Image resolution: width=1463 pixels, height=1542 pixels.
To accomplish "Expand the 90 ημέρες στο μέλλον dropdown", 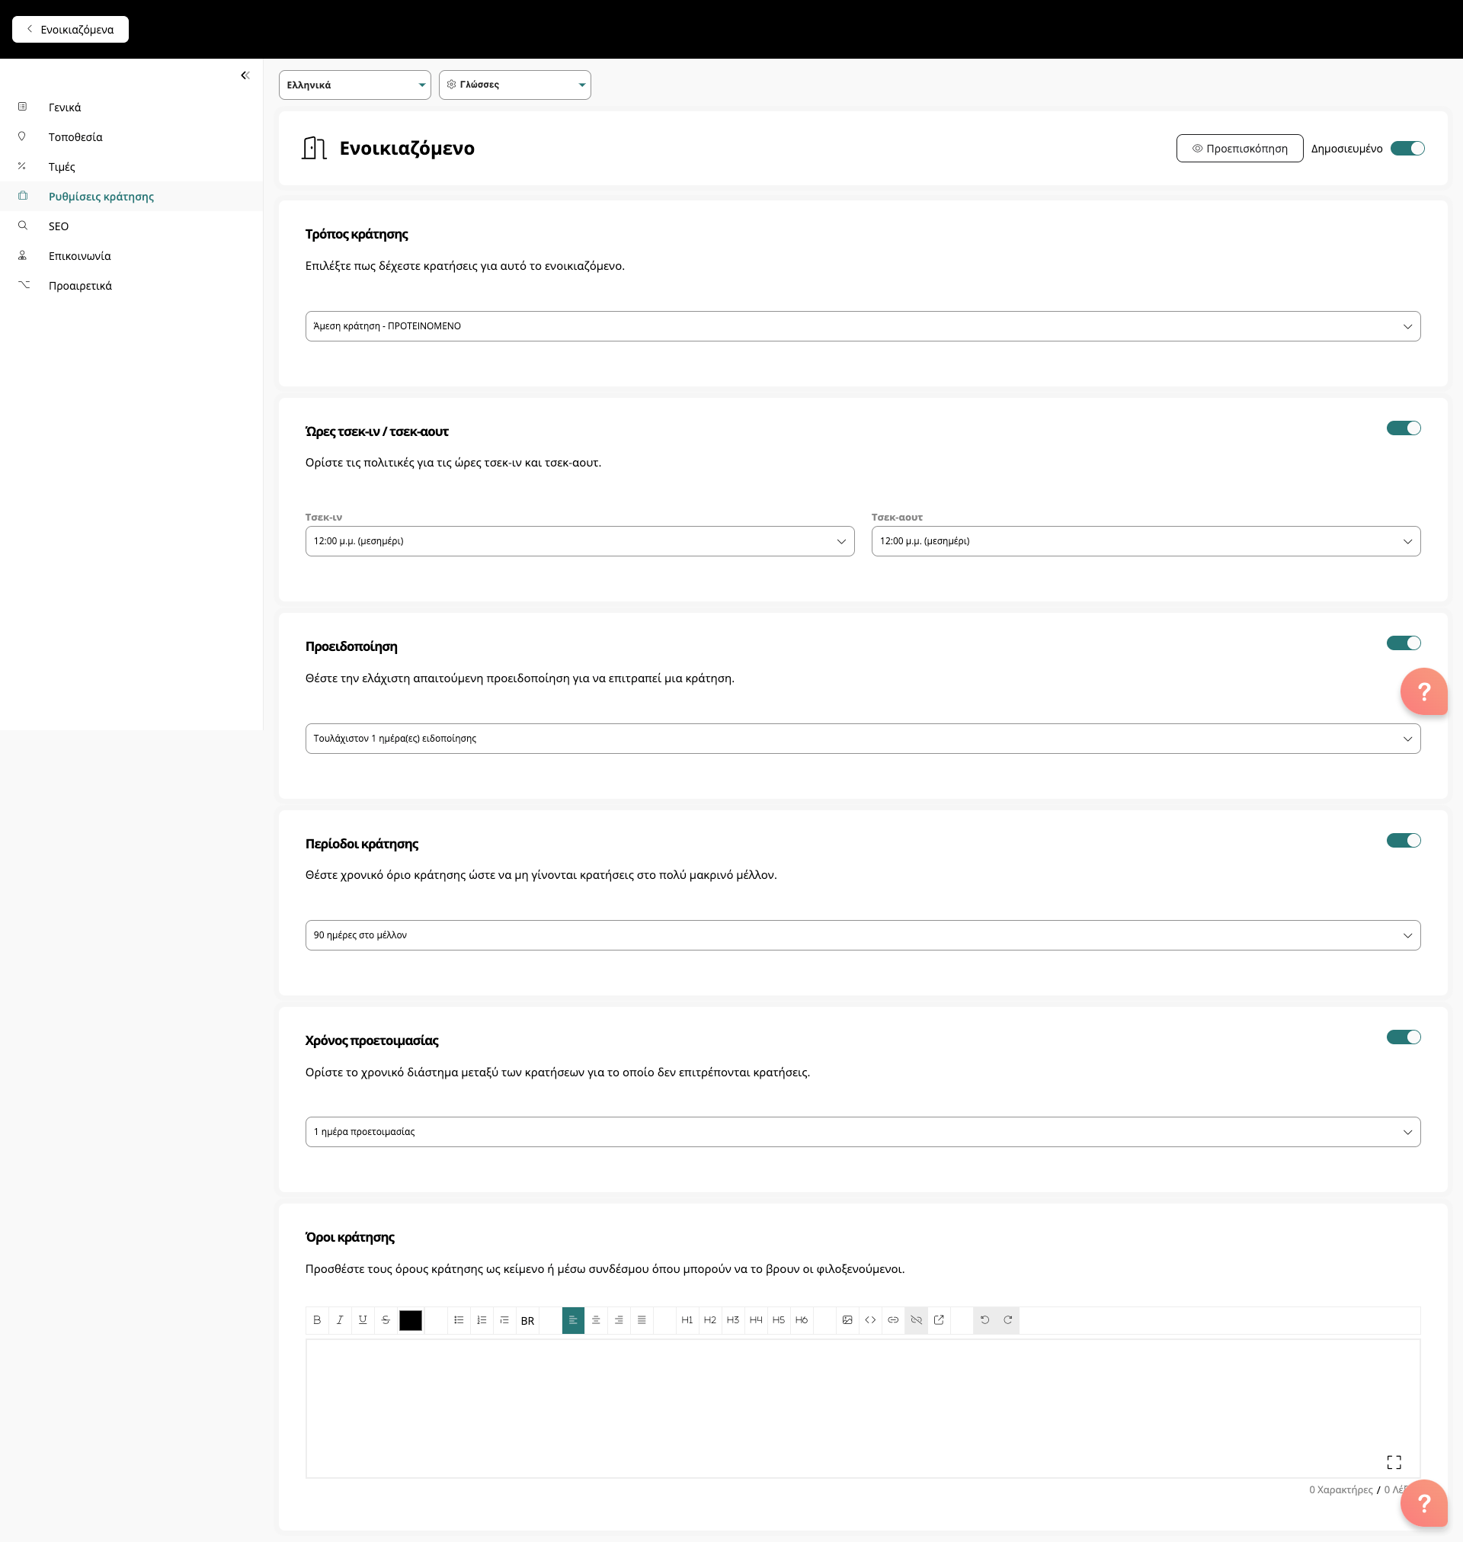I will pos(863,935).
